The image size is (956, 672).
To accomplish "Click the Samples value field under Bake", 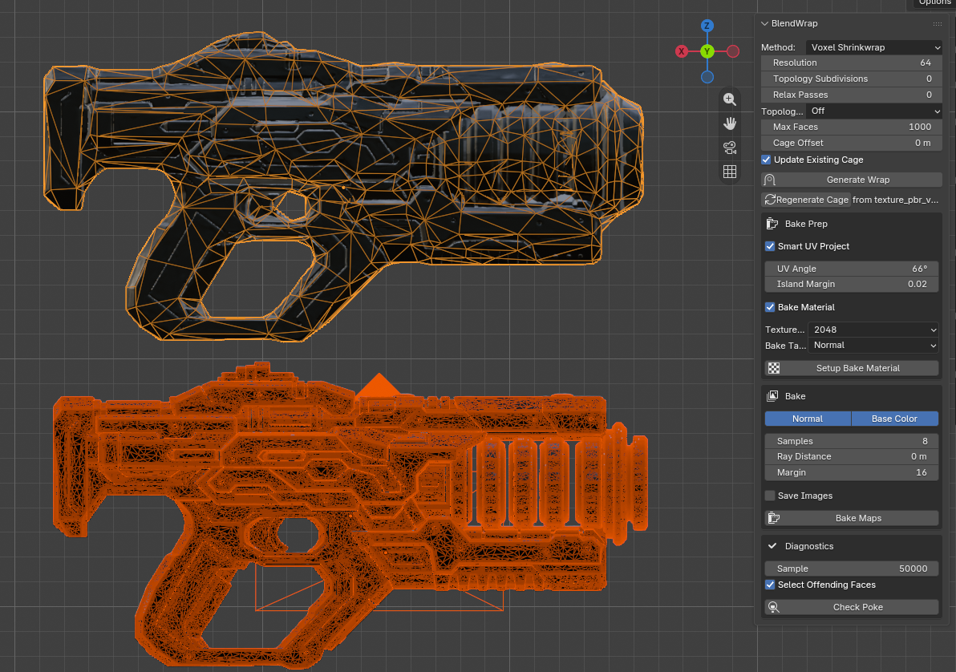I will (x=852, y=442).
